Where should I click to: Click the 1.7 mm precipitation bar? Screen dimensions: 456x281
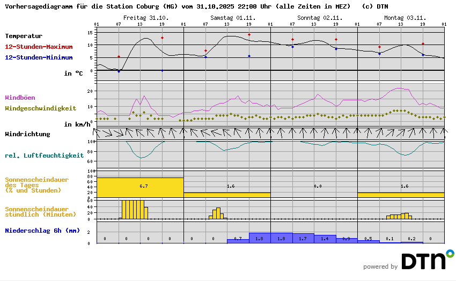[x=303, y=239]
